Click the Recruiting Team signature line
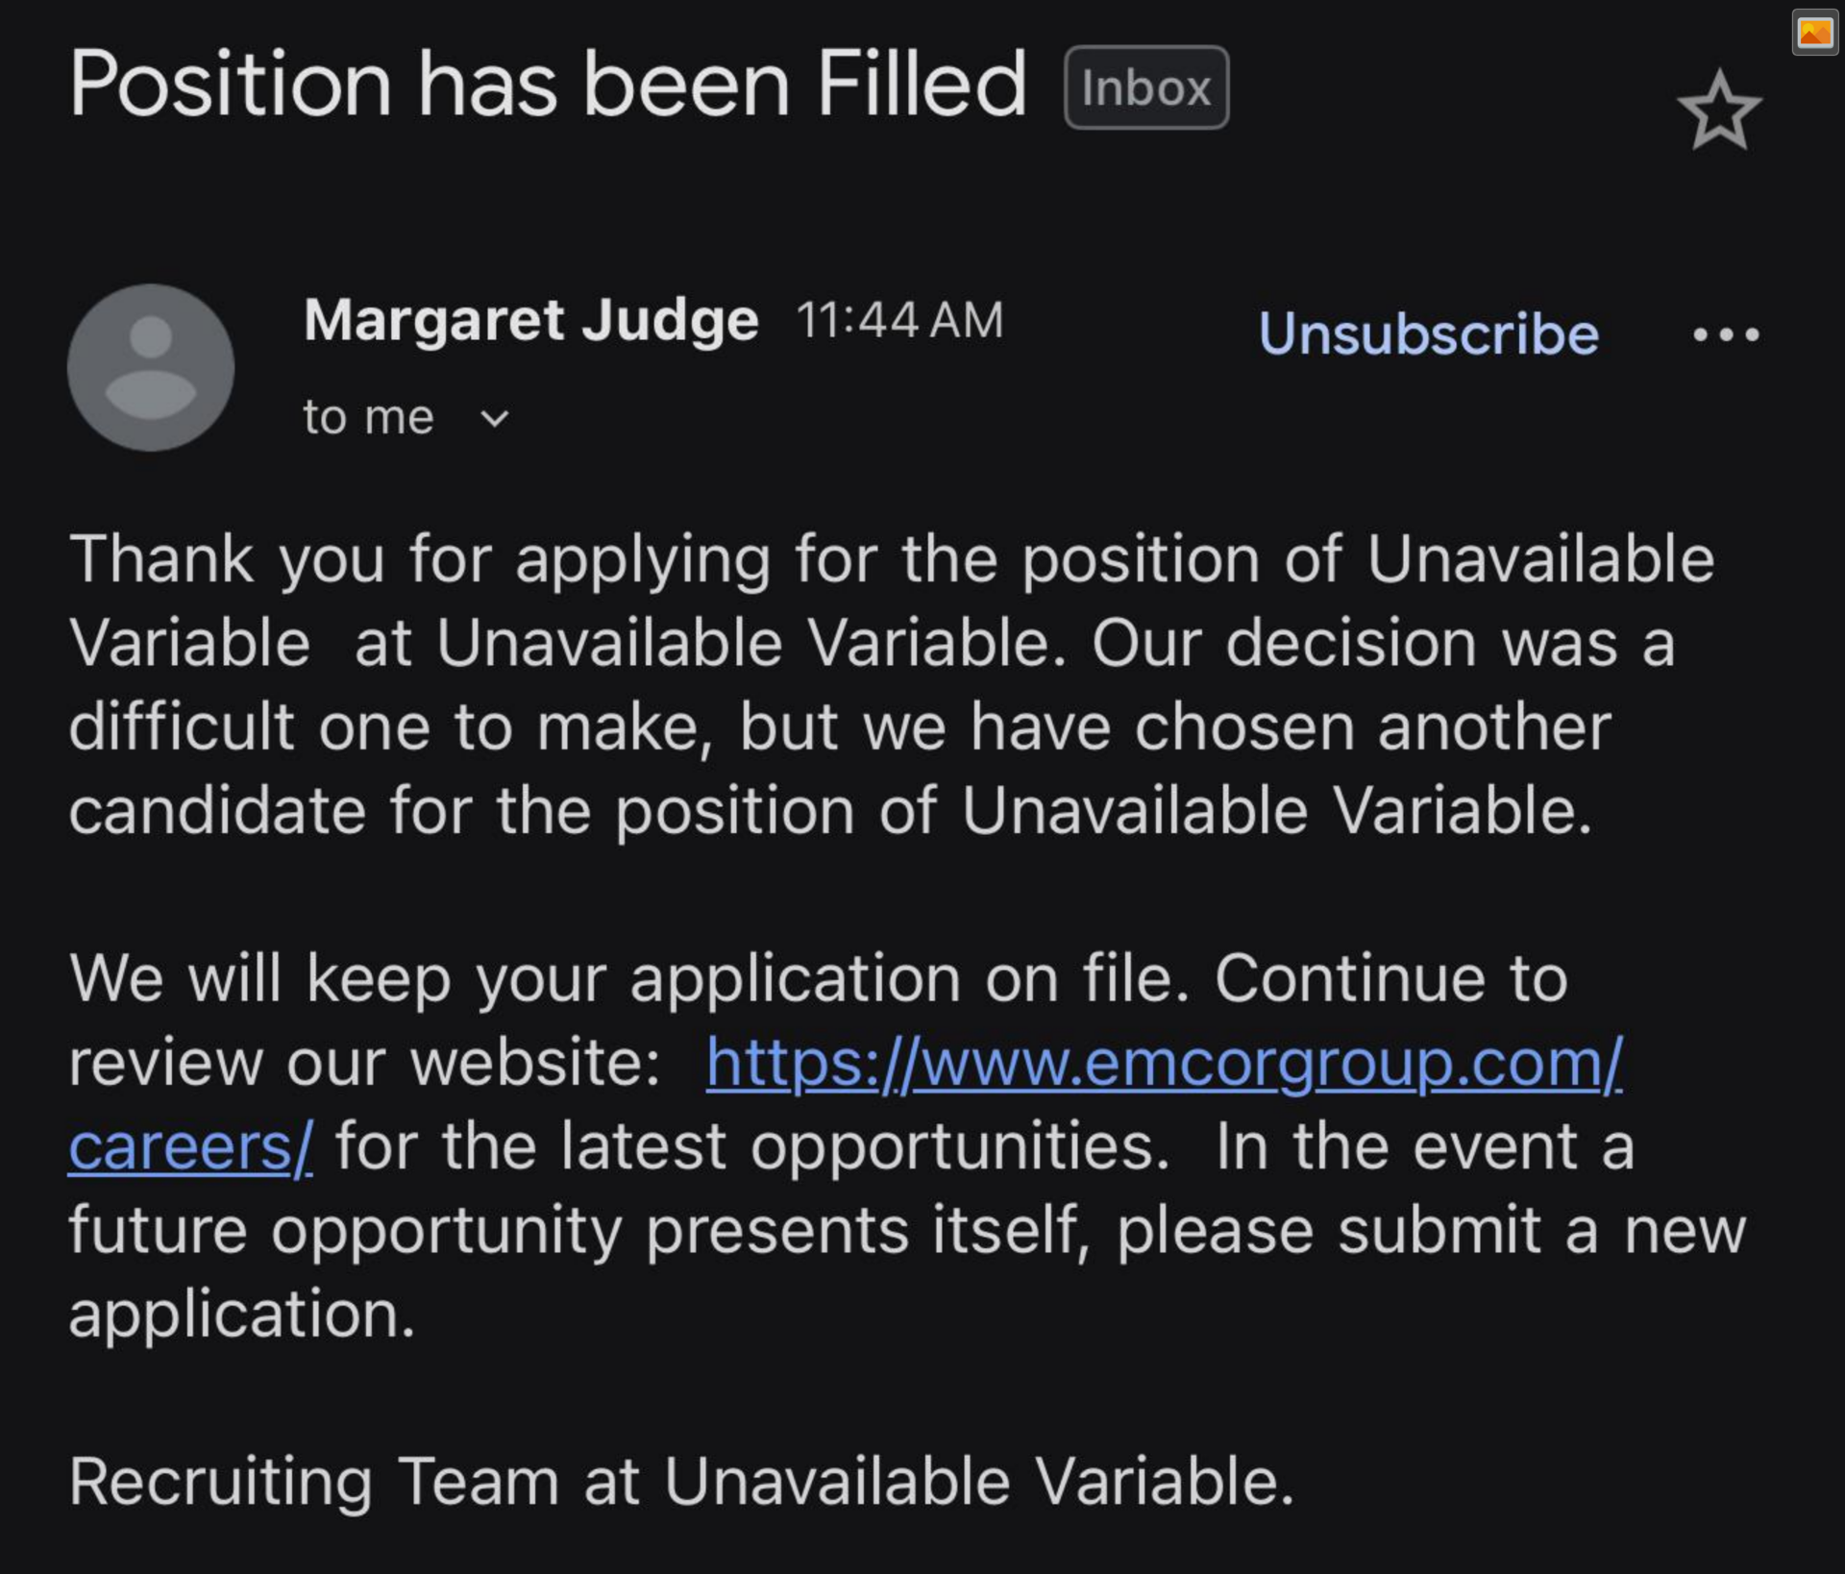This screenshot has height=1574, width=1845. click(680, 1481)
